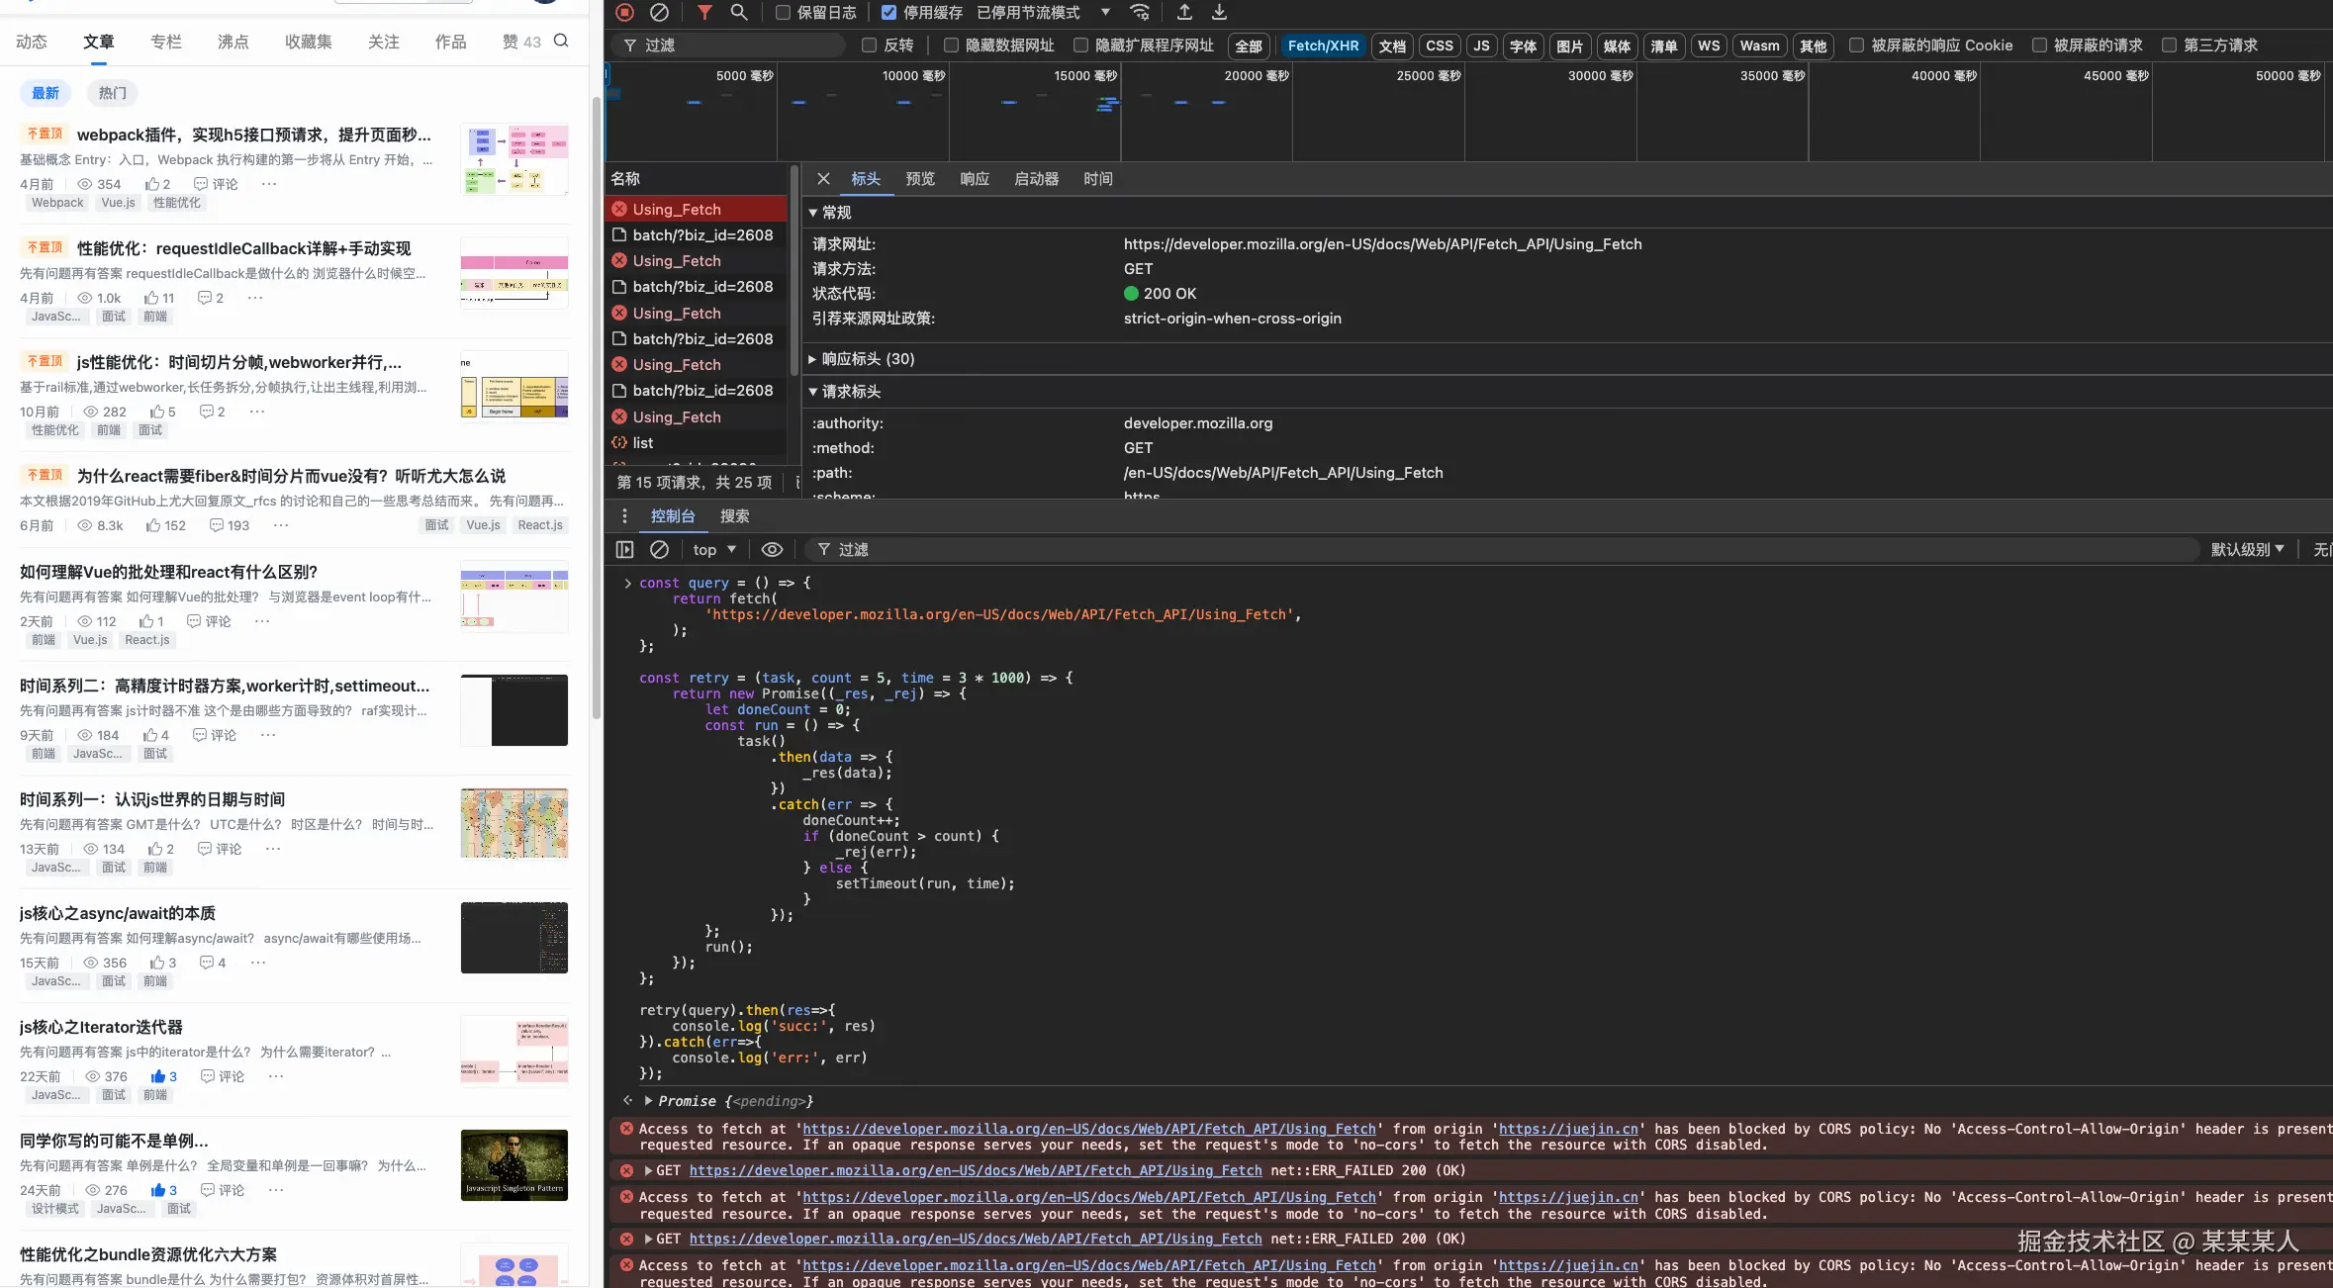
Task: Stop recording network log
Action: coord(624,13)
